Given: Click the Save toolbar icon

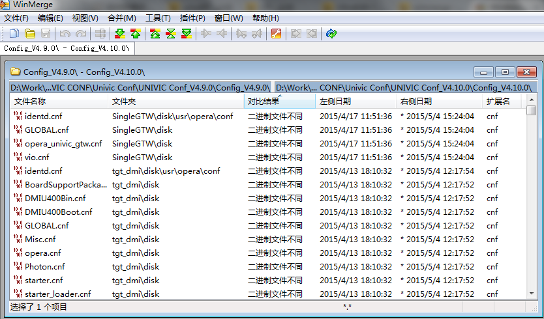Looking at the screenshot, I should [46, 33].
